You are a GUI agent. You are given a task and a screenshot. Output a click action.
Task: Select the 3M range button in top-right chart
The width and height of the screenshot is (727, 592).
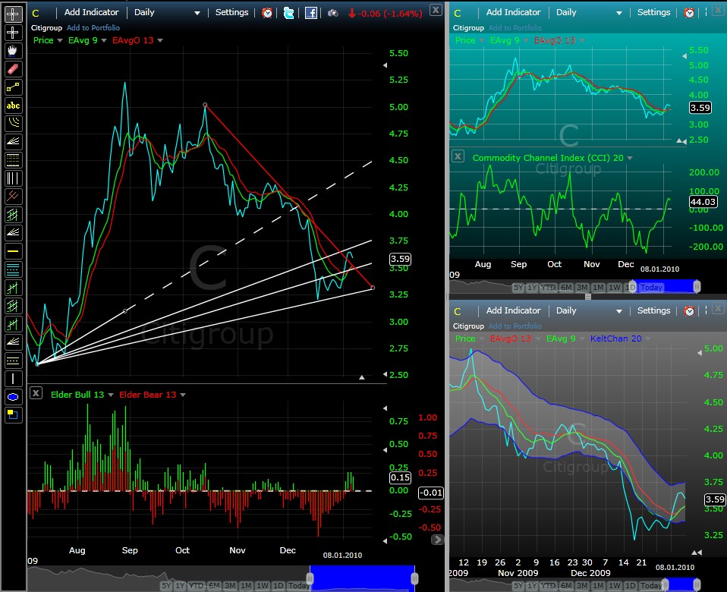583,288
